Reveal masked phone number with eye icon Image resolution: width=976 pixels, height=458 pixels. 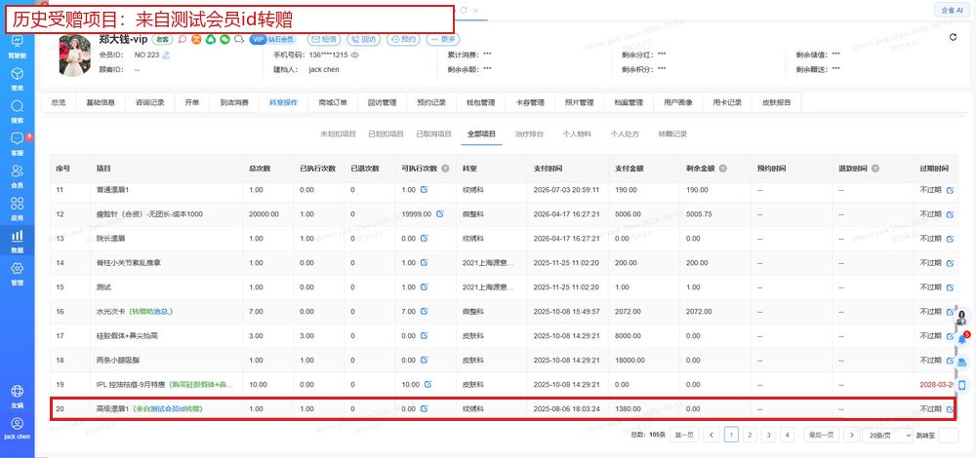click(x=355, y=55)
